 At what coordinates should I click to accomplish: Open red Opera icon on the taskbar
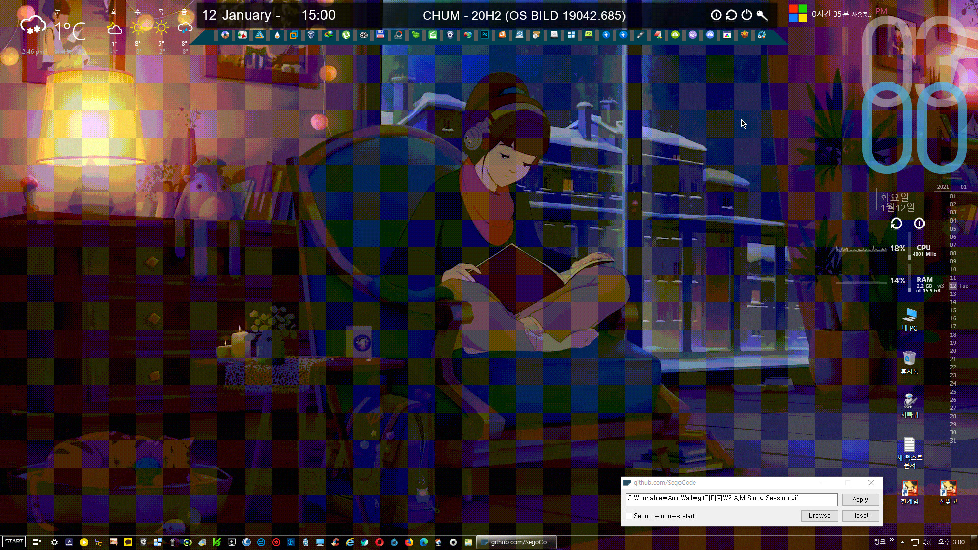[379, 542]
